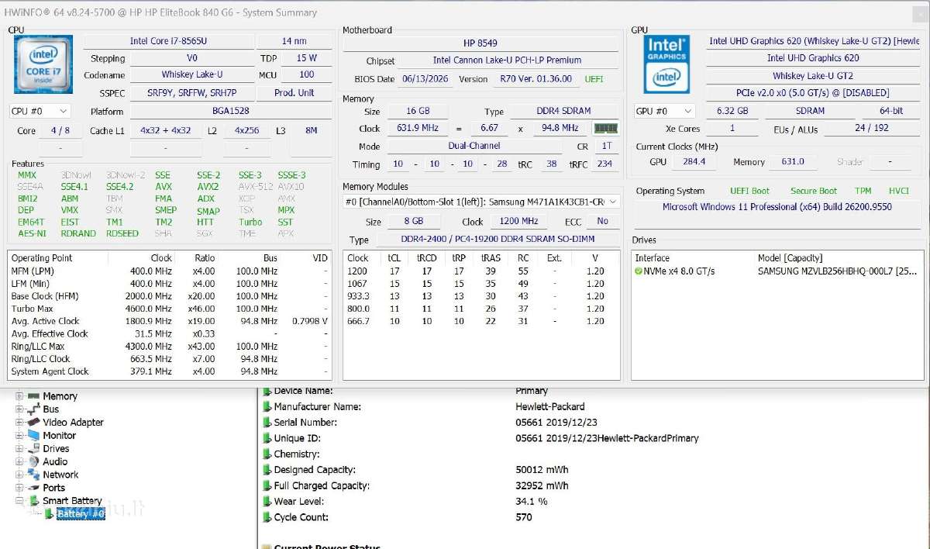This screenshot has height=549, width=930.
Task: Click the Whiskey Lake-U codename field
Action: [x=191, y=75]
